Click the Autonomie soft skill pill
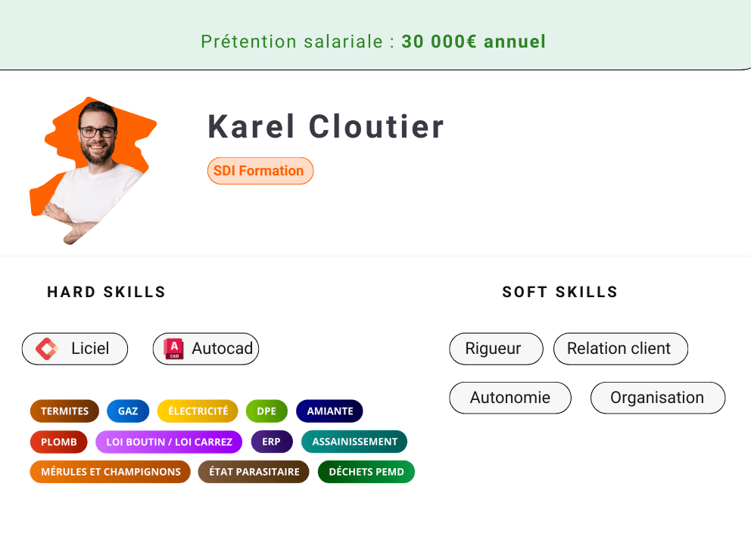 tap(510, 398)
